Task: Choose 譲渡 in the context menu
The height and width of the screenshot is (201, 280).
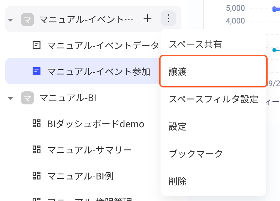Action: (x=213, y=71)
